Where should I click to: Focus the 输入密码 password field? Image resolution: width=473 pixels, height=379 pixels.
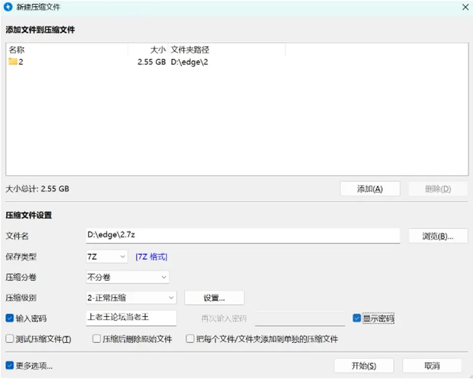click(x=131, y=318)
